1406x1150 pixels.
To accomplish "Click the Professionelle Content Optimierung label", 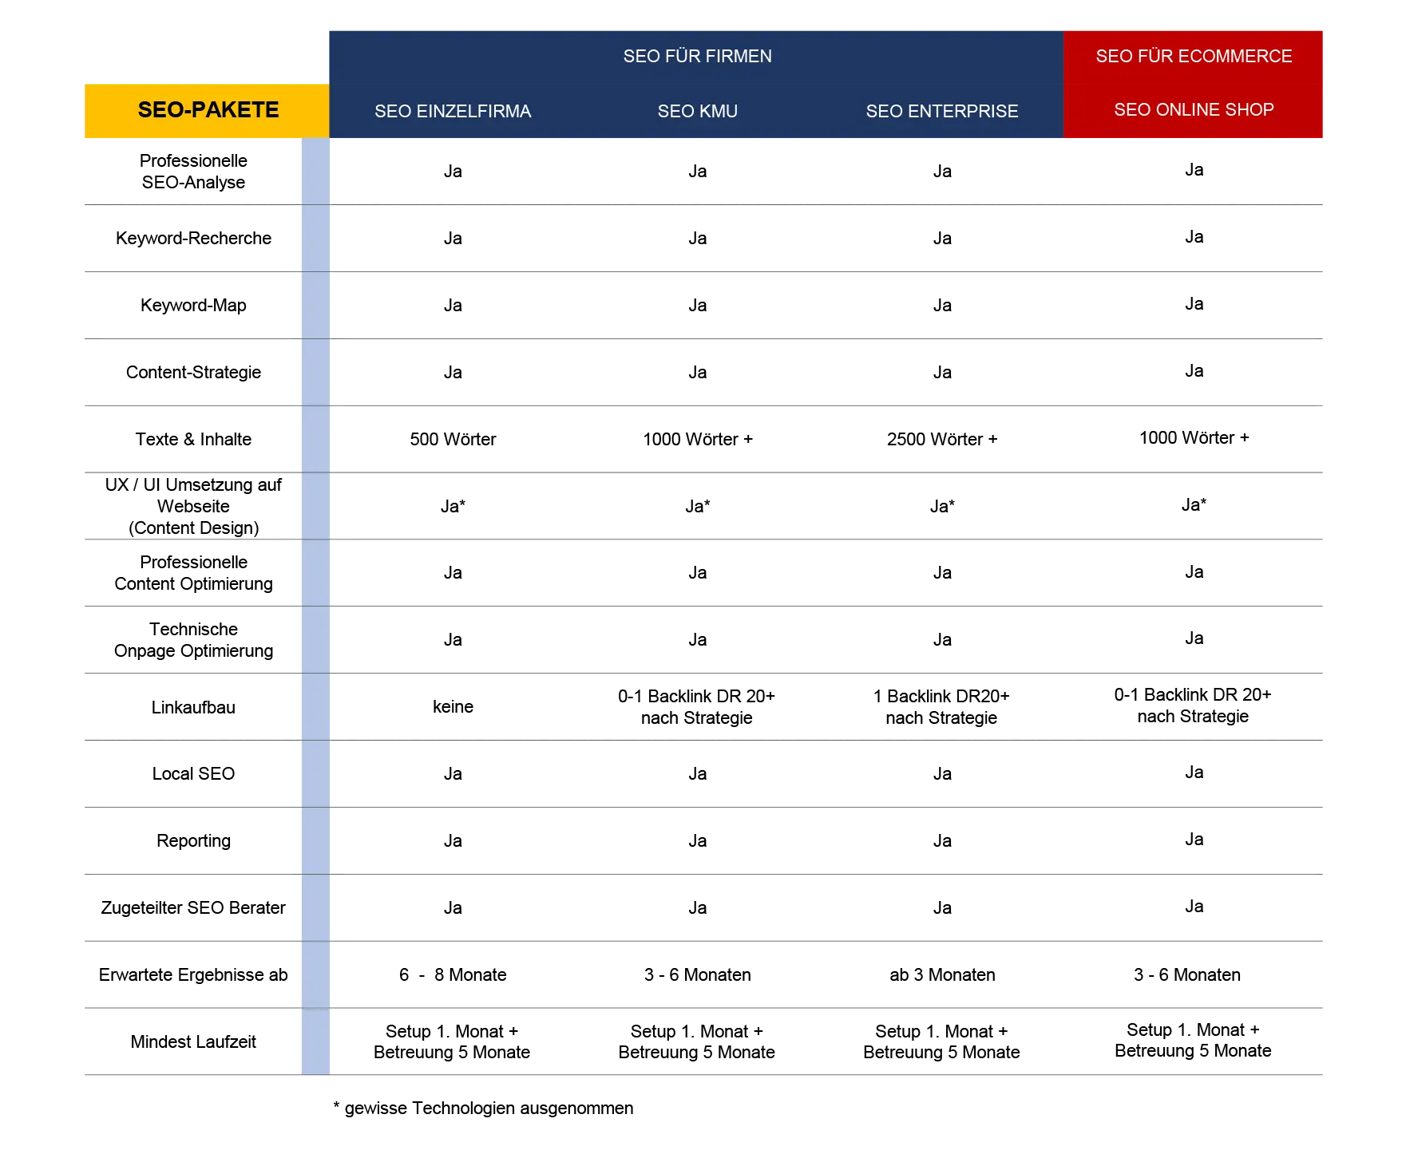I will 193,573.
